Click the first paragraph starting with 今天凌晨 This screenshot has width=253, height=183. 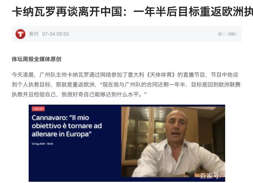(x=126, y=85)
